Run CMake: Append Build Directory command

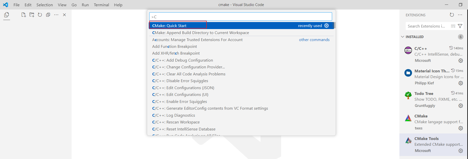click(241, 33)
